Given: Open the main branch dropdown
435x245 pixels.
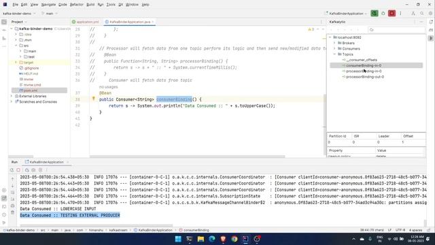Looking at the screenshot, I should pyautogui.click(x=50, y=14).
